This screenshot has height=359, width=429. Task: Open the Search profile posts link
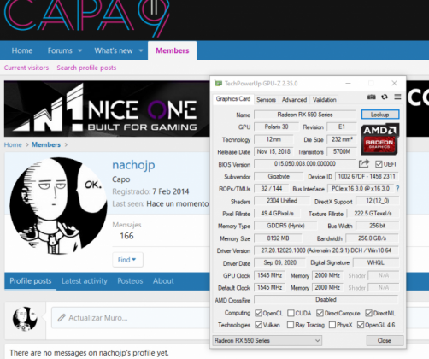pos(86,68)
